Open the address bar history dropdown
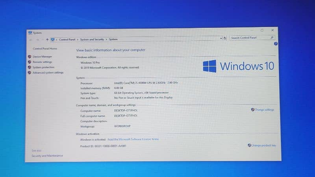Screen dimensions: 315x177 [220, 38]
